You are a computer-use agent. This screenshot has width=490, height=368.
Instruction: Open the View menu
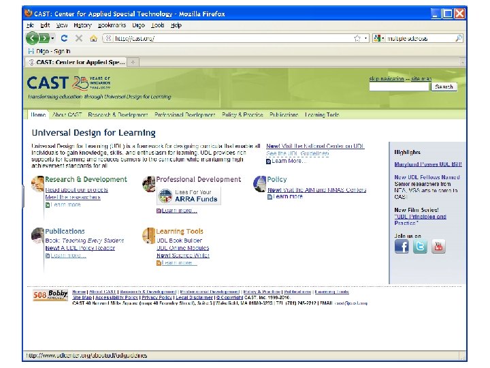(61, 25)
